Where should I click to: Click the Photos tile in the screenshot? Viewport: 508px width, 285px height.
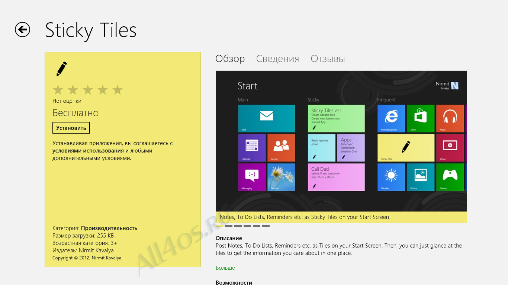[421, 177]
